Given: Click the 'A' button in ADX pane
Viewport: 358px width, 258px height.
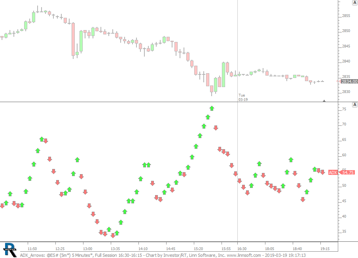Looking at the screenshot, I should 354,105.
